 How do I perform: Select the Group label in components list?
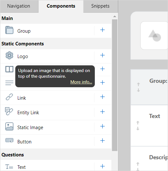coord(24,31)
